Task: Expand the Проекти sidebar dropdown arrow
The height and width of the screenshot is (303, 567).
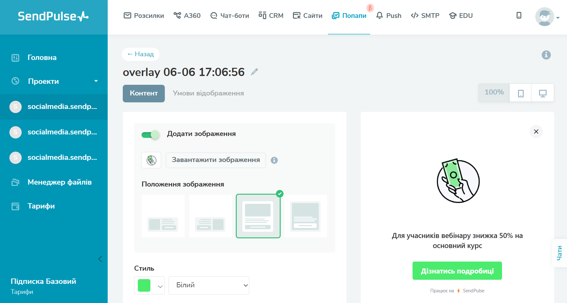Action: (96, 81)
